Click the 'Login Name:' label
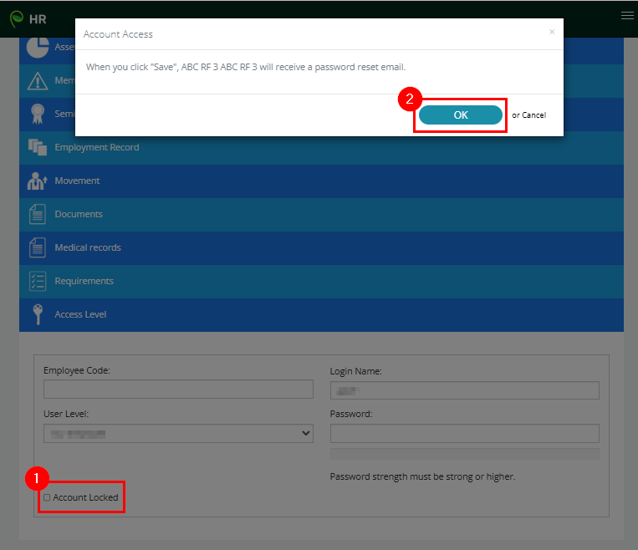This screenshot has height=550, width=638. (x=355, y=371)
